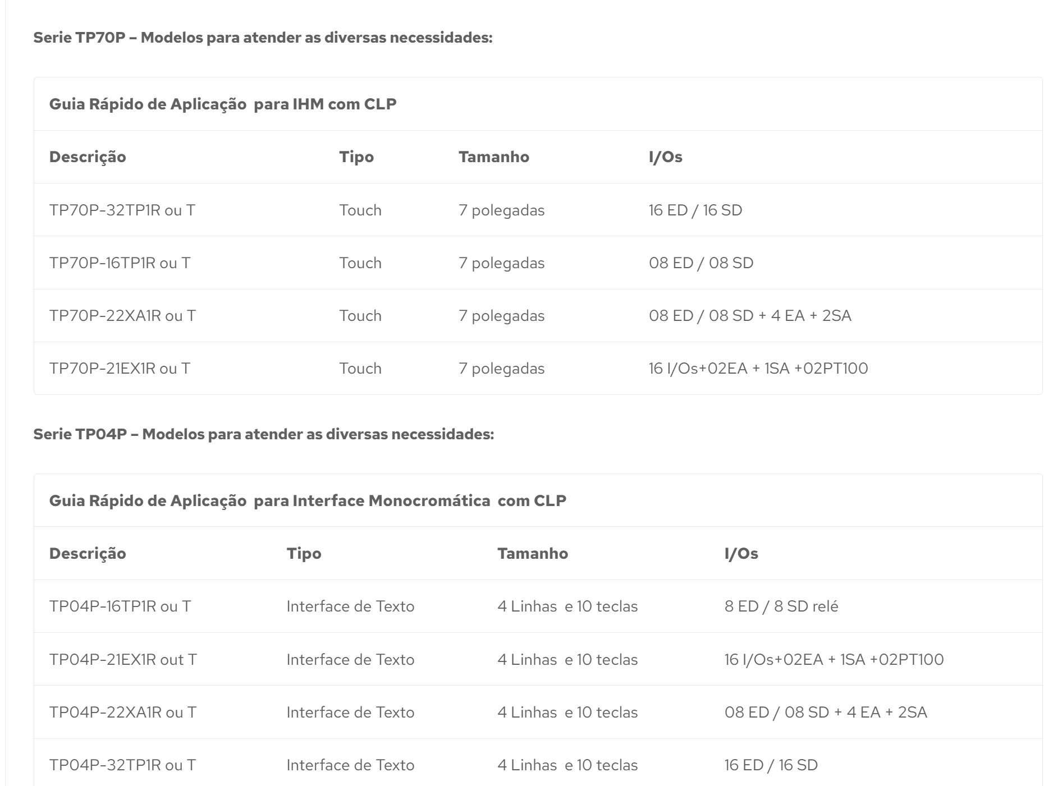The width and height of the screenshot is (1044, 786).
Task: Click the second table's Tipo column header
Action: pyautogui.click(x=304, y=554)
